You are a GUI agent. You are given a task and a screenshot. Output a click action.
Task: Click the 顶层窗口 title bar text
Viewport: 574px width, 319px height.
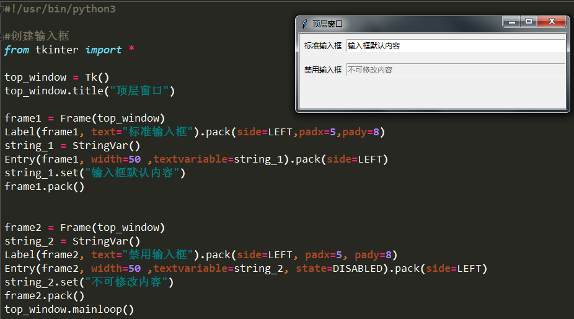327,24
